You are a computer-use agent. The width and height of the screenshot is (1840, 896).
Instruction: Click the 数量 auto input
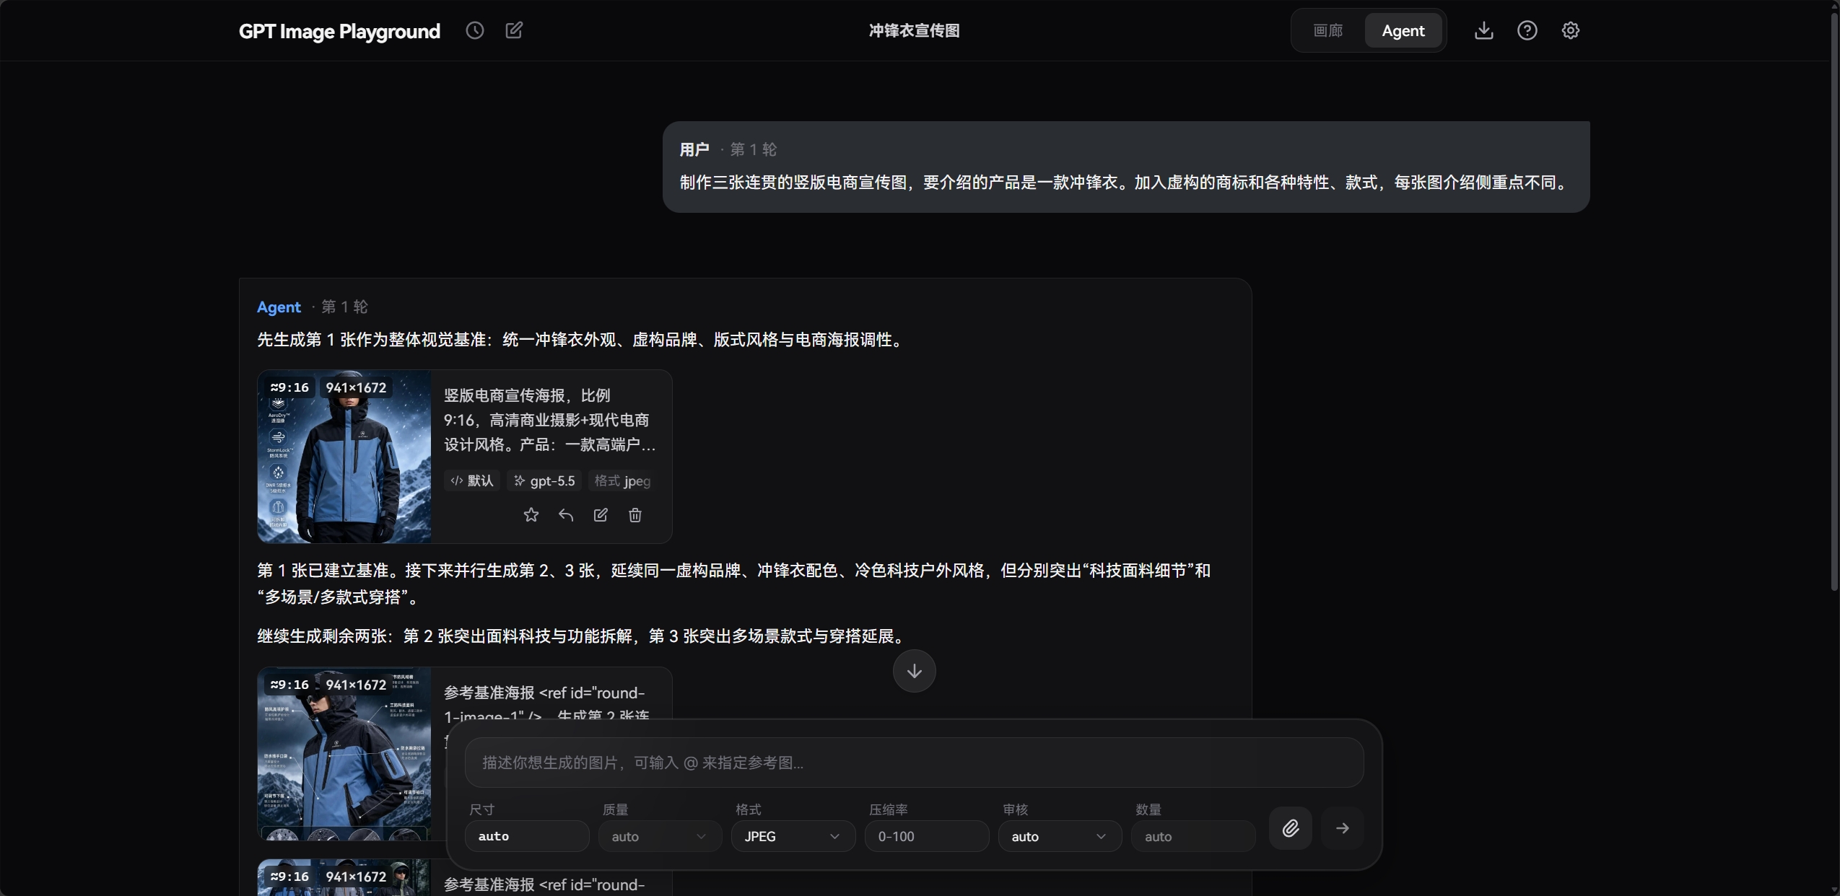(x=1192, y=836)
